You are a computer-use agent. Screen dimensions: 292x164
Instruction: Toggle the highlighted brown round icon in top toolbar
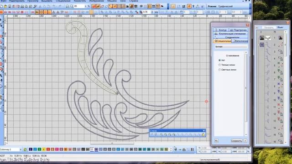pos(132,6)
